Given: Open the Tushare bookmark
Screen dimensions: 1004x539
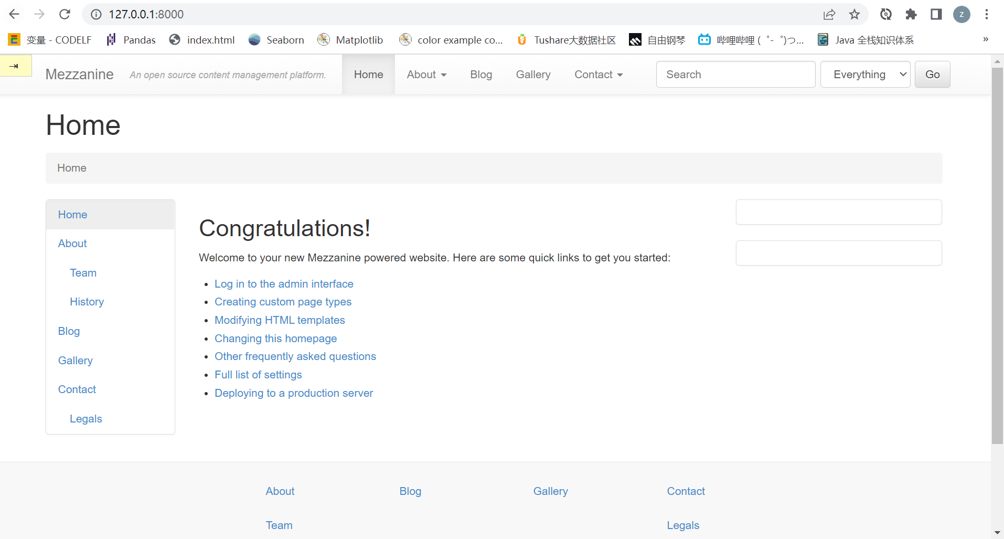Looking at the screenshot, I should point(566,40).
